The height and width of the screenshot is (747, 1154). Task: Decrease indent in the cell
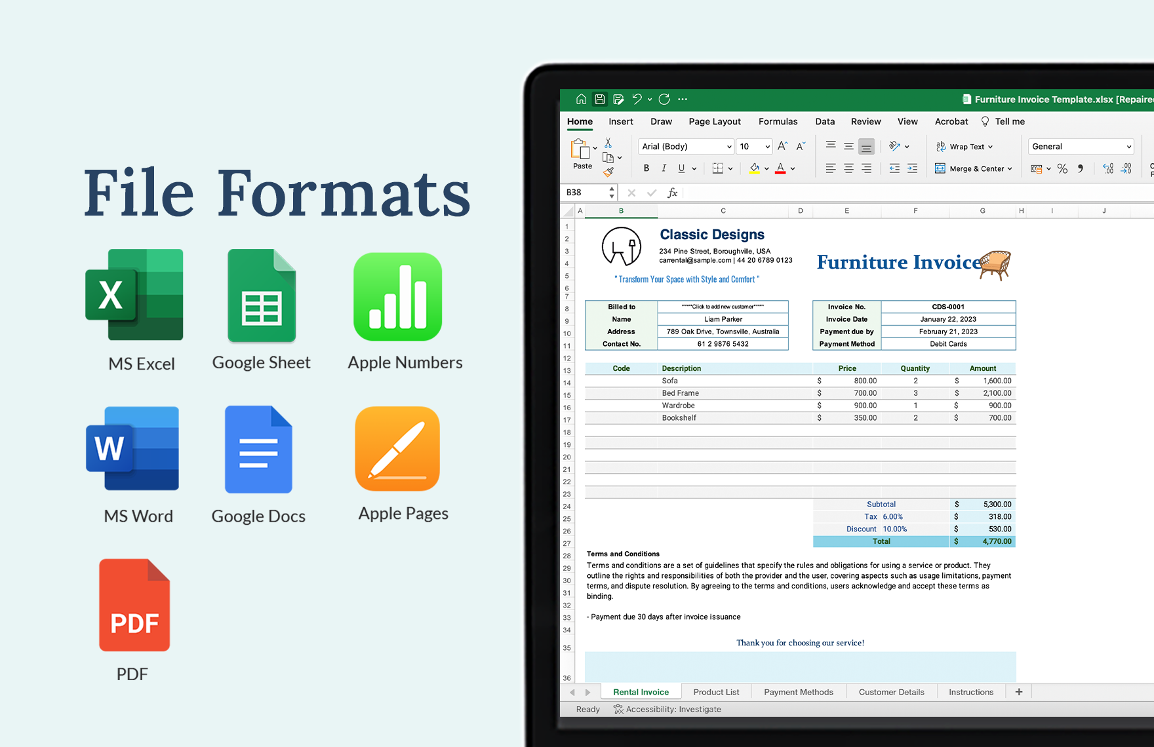(x=894, y=168)
